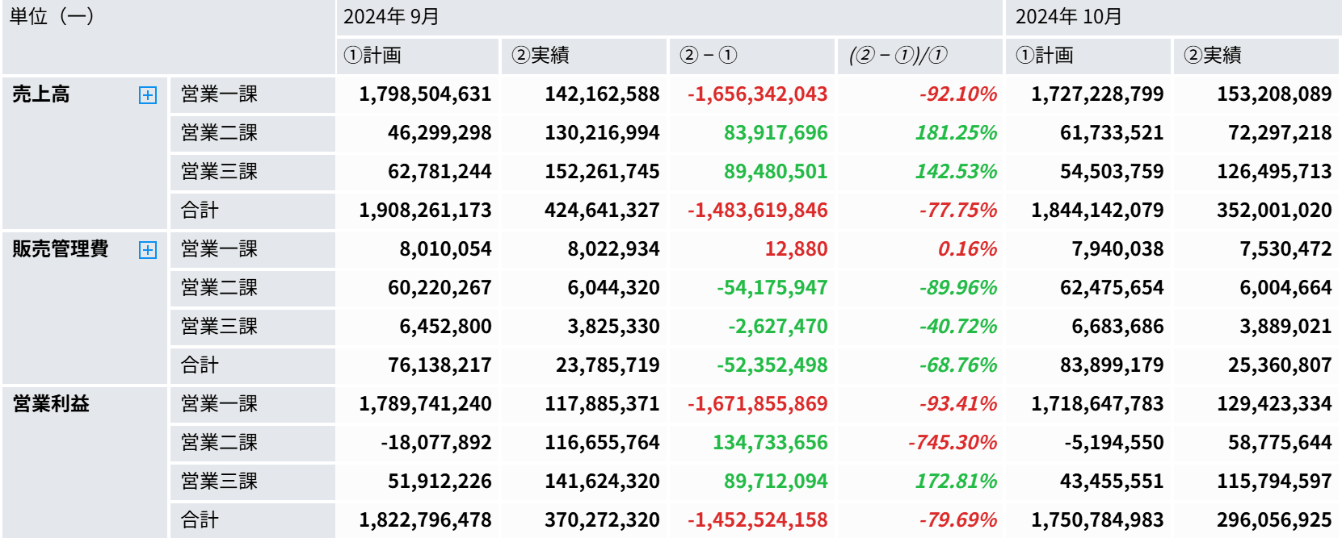This screenshot has height=538, width=1342.
Task: Select the (②－①)/① ratio column header
Action: (x=898, y=56)
